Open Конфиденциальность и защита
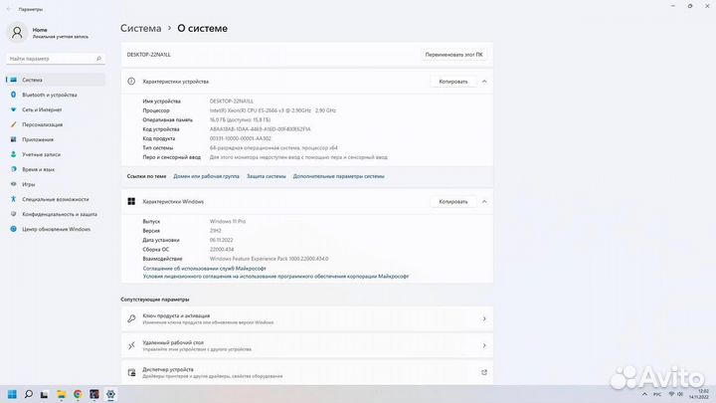The width and height of the screenshot is (716, 403). click(x=56, y=214)
